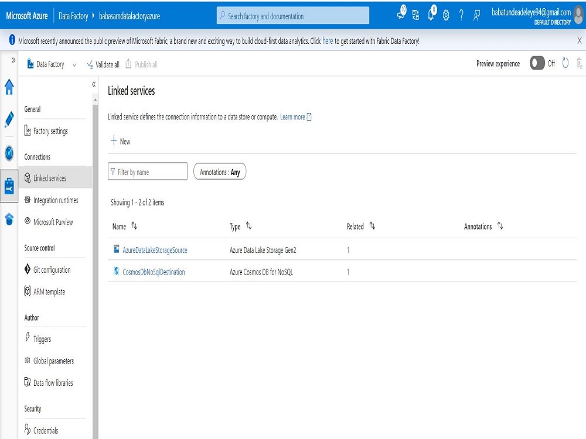Click the Filter by name field

click(148, 172)
